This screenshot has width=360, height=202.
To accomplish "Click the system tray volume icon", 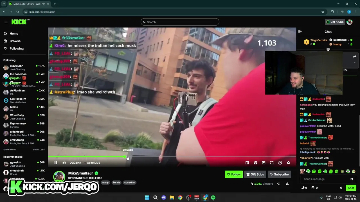I will point(340,198).
